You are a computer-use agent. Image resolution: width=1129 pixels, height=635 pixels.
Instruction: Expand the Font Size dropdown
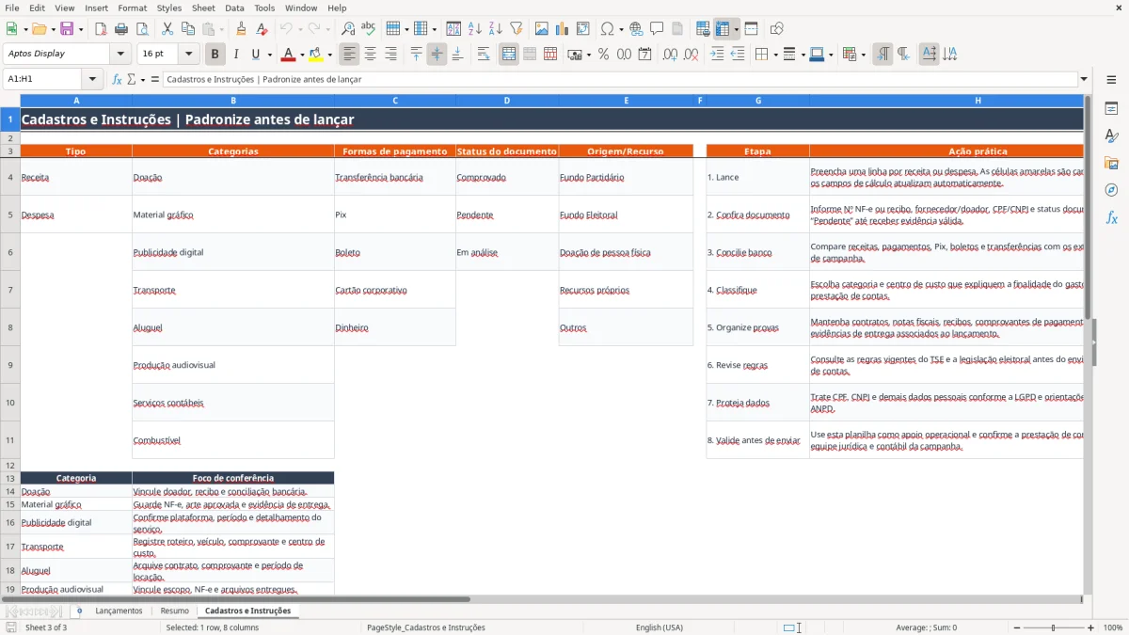pos(189,54)
